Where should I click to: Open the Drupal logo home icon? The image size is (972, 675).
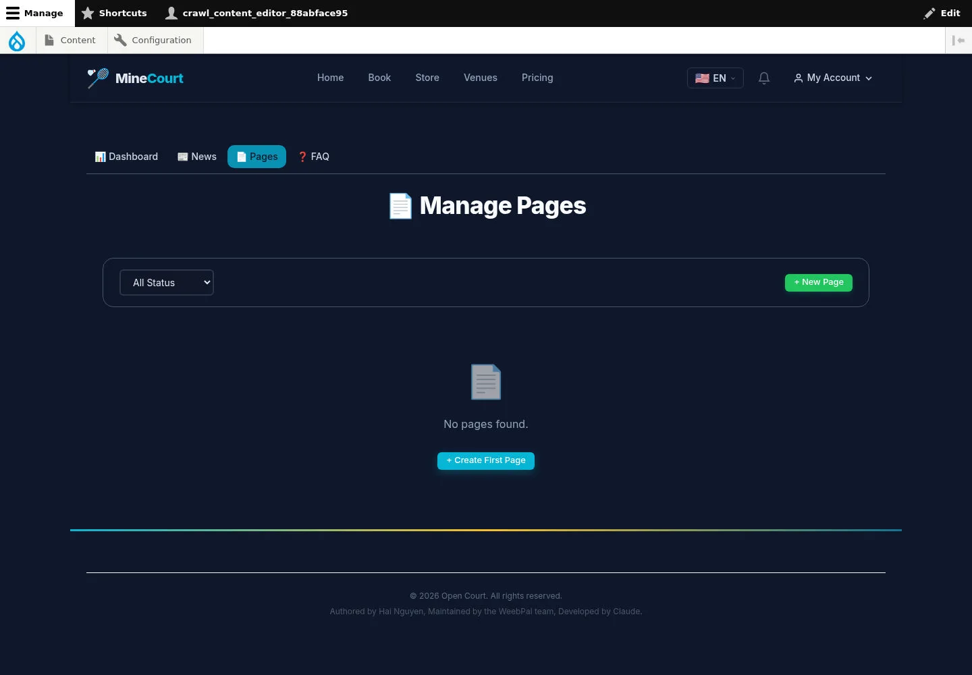pyautogui.click(x=17, y=40)
